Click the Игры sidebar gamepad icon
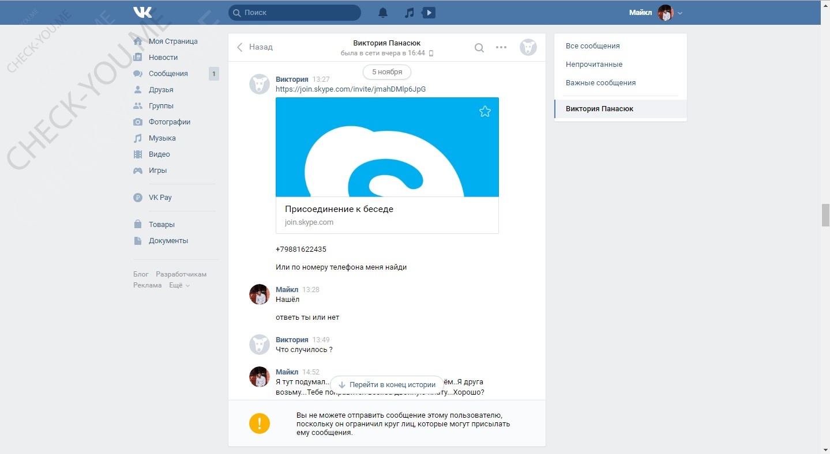This screenshot has height=454, width=830. click(138, 171)
